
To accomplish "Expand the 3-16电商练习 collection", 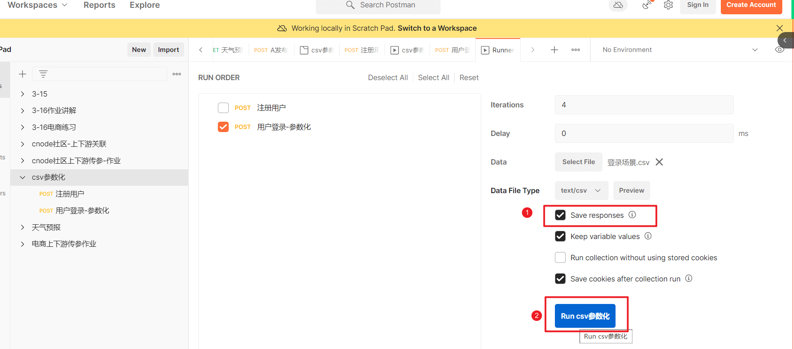I will click(x=23, y=127).
